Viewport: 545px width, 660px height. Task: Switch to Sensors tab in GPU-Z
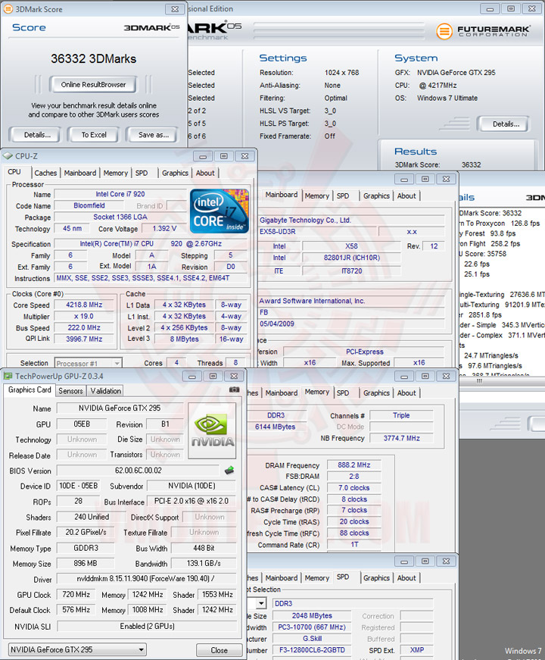(70, 391)
